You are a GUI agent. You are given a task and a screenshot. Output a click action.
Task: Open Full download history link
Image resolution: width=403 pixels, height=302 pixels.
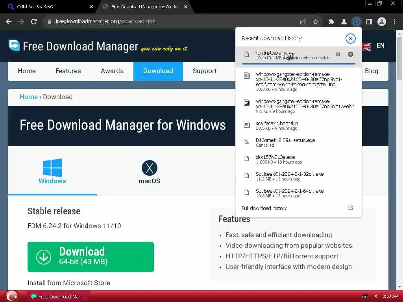[264, 208]
